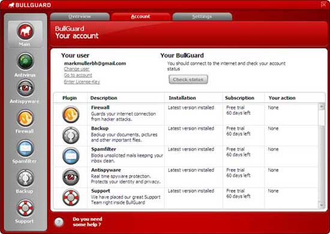
Task: Click the Enter License-Key link
Action: tap(82, 82)
